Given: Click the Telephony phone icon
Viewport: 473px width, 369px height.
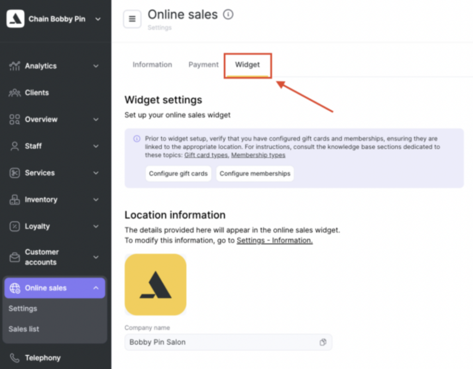Looking at the screenshot, I should point(15,358).
